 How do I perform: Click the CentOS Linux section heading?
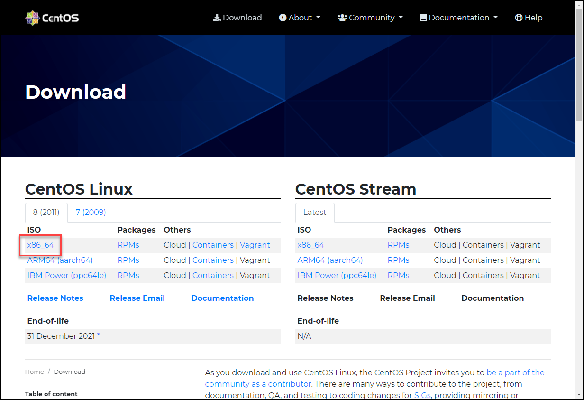pyautogui.click(x=79, y=189)
